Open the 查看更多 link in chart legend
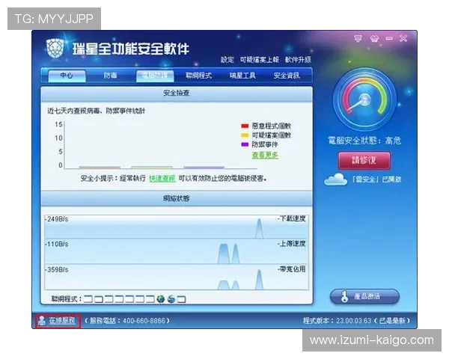449x359 pixels. 265,155
